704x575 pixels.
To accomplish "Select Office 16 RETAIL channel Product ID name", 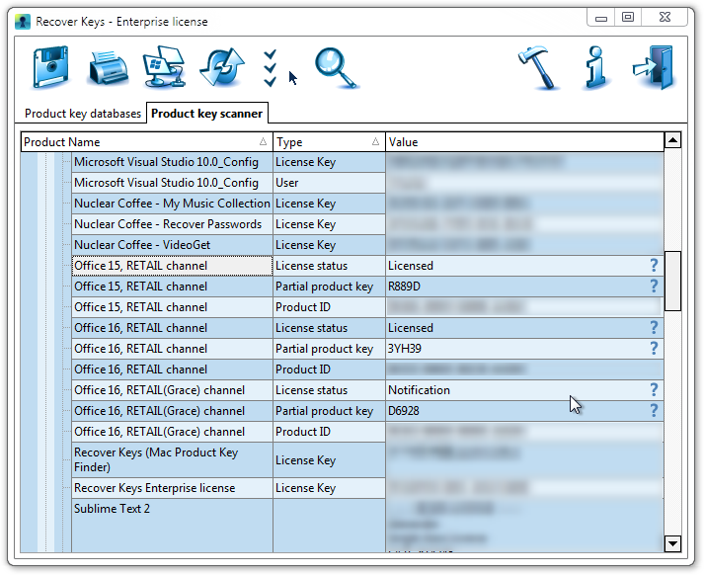I will point(172,370).
